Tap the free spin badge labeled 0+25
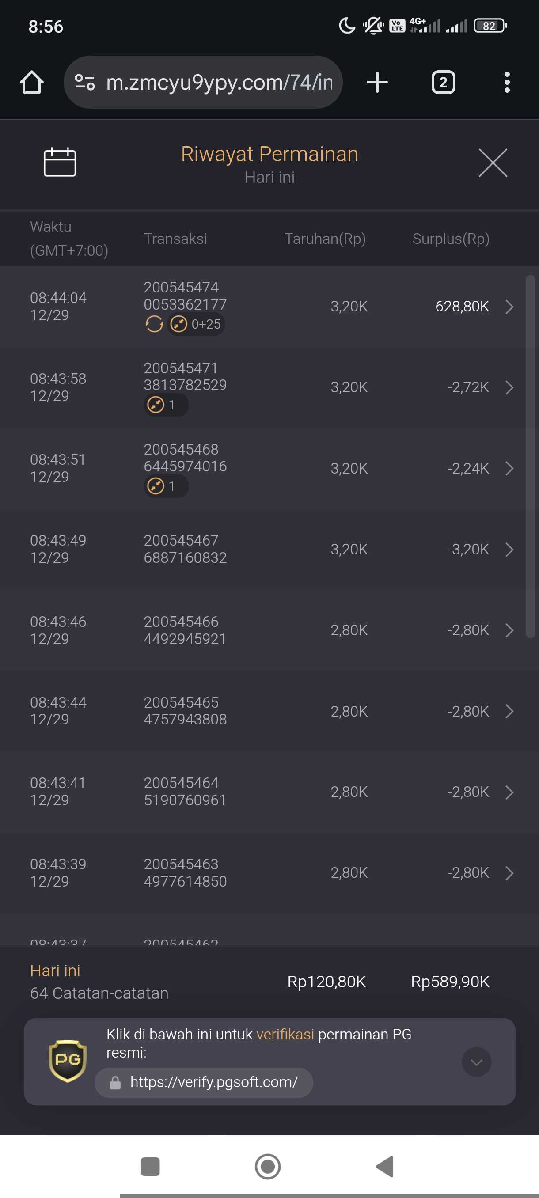The image size is (539, 1198). 196,324
